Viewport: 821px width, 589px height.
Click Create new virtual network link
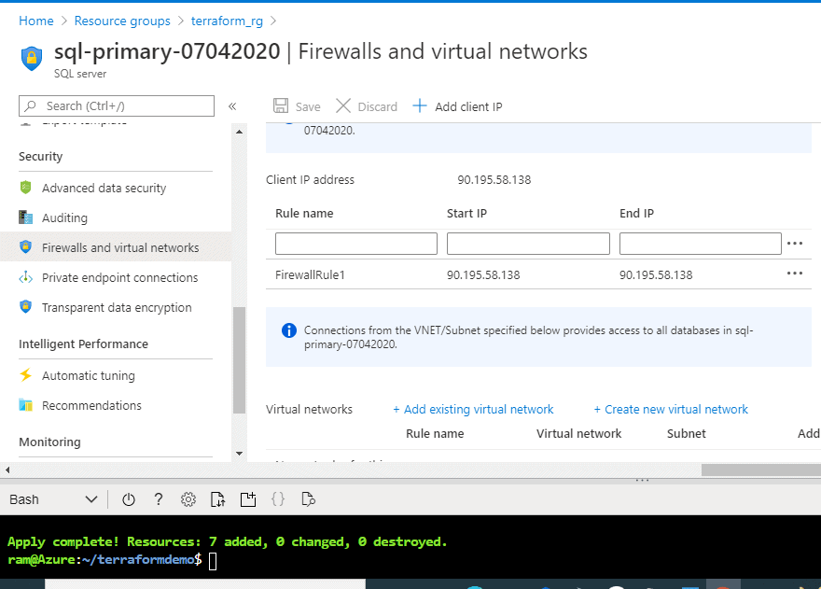671,409
